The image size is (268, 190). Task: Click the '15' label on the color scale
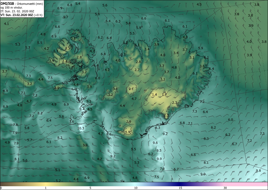(180, 188)
